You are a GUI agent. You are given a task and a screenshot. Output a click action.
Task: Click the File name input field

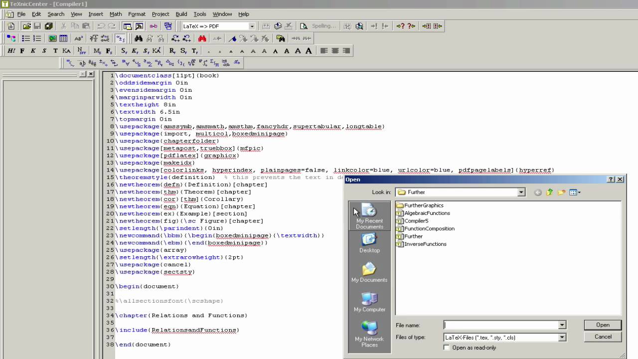pos(501,325)
